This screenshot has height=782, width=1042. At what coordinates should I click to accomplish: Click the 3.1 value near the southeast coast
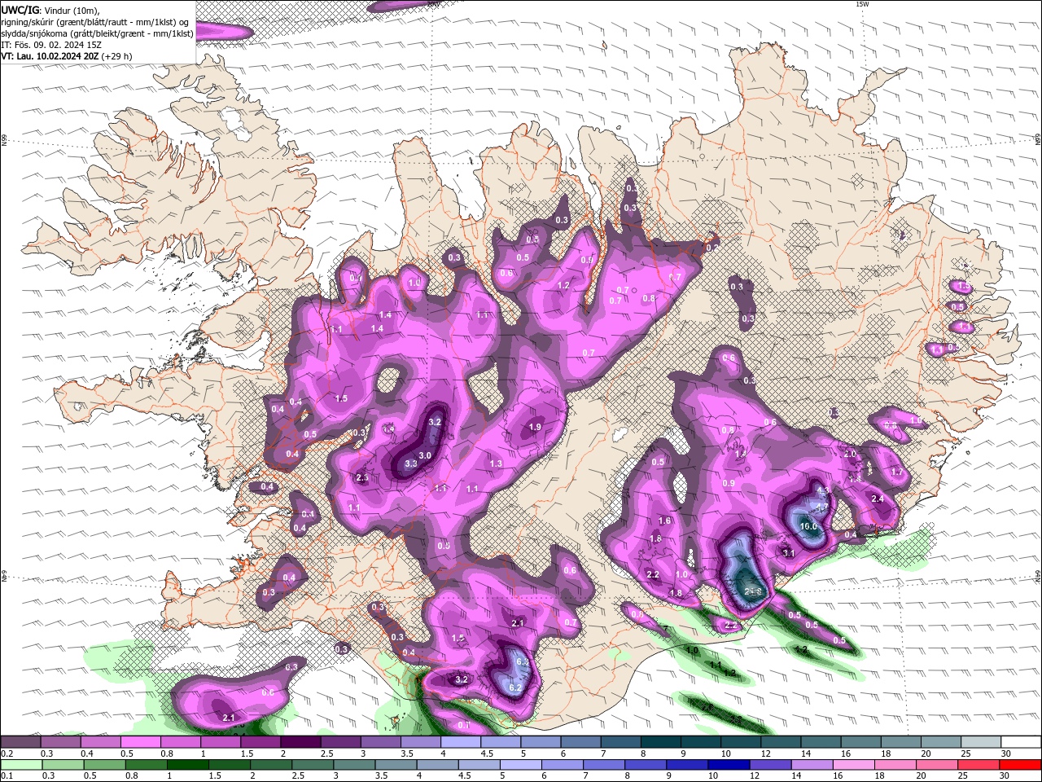tap(788, 552)
